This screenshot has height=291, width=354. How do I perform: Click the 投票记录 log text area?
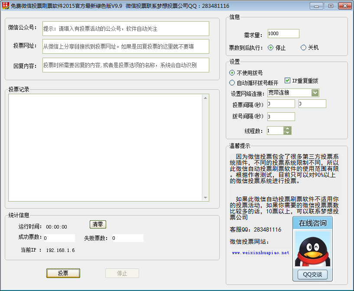[105, 147]
